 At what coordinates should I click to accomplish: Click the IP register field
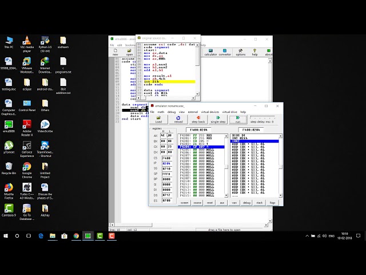coord(166,163)
